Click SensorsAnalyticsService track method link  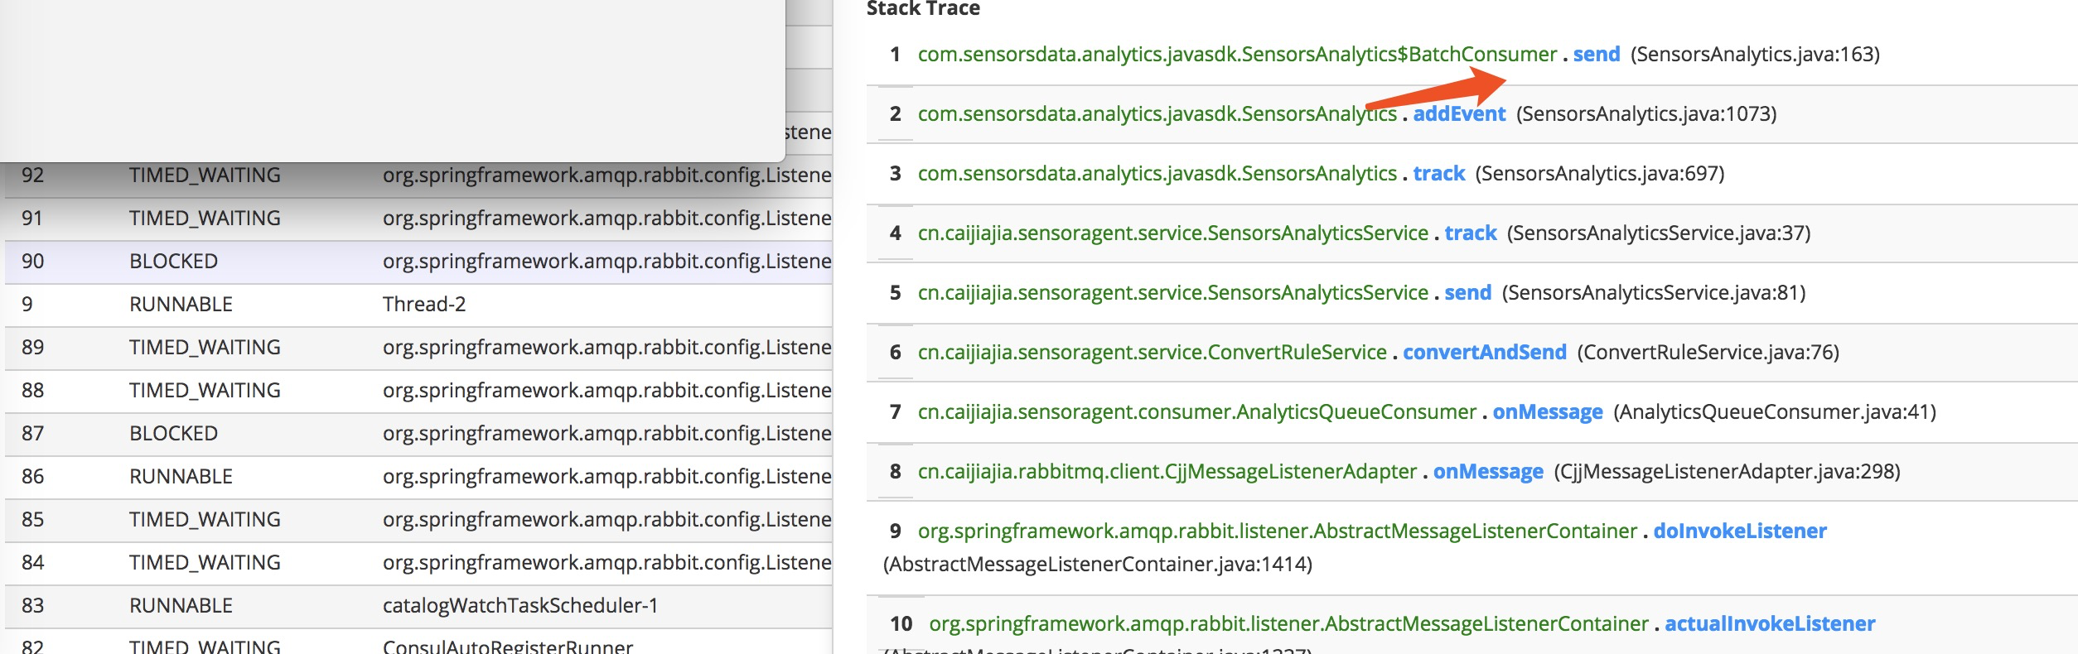click(x=1470, y=233)
